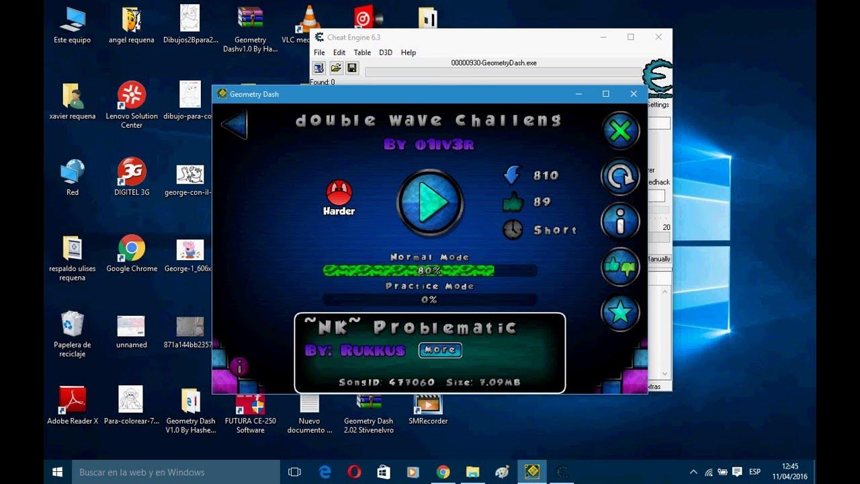This screenshot has width=860, height=484.
Task: Select the xavier requena folder icon
Action: tap(73, 102)
